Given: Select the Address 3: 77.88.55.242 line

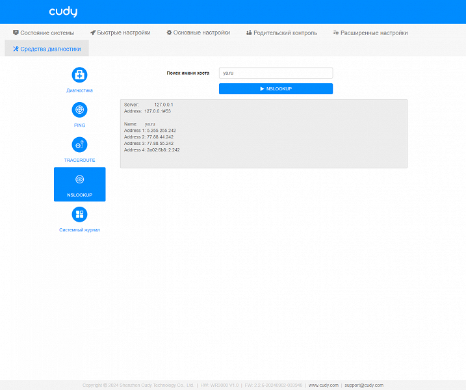Looking at the screenshot, I should pyautogui.click(x=149, y=143).
